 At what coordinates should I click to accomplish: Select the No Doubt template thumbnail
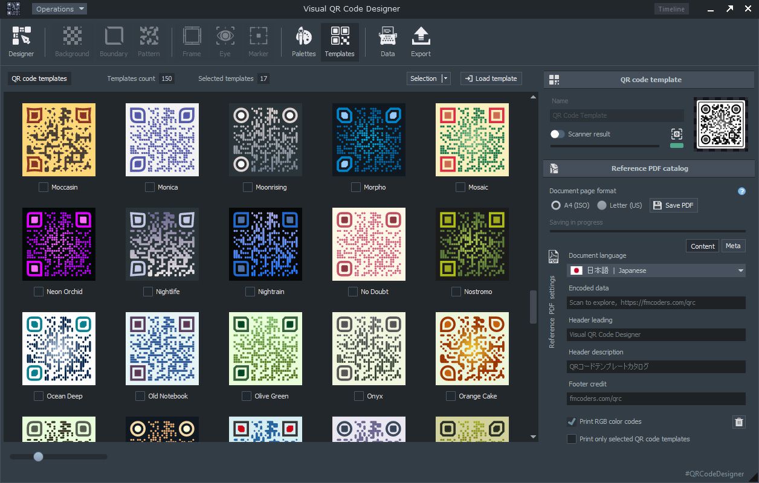point(369,245)
